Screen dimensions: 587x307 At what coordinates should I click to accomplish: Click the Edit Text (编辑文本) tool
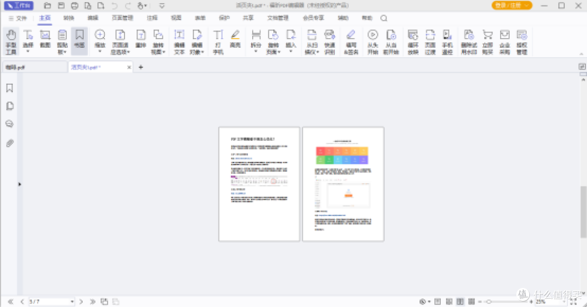point(179,41)
